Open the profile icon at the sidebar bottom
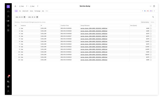The height and width of the screenshot is (98, 163). pos(8,91)
